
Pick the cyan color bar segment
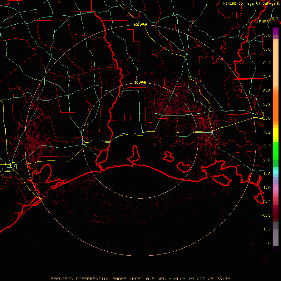tap(276, 172)
